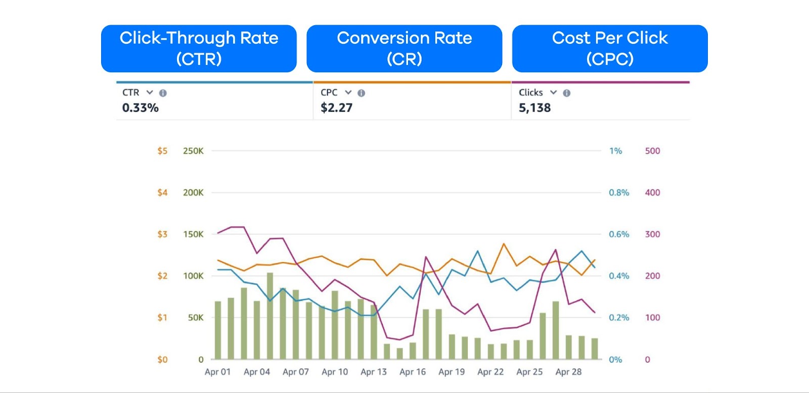Screen dimensions: 809x393
Task: Toggle the CPC metric visibility
Action: click(329, 92)
